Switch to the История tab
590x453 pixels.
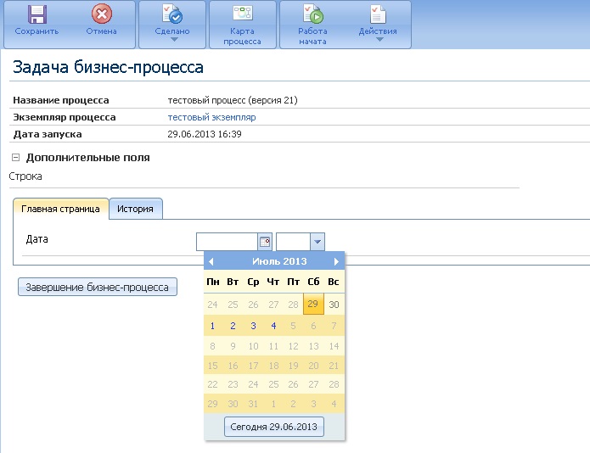tap(135, 209)
